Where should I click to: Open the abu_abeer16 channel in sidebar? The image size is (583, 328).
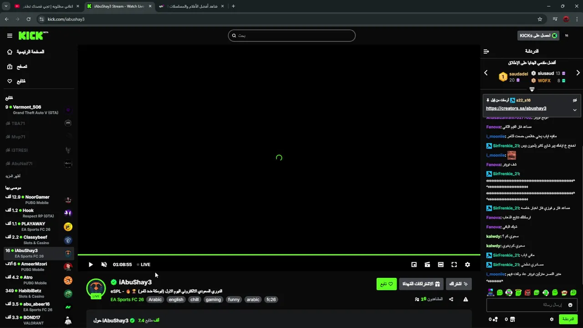pyautogui.click(x=38, y=307)
